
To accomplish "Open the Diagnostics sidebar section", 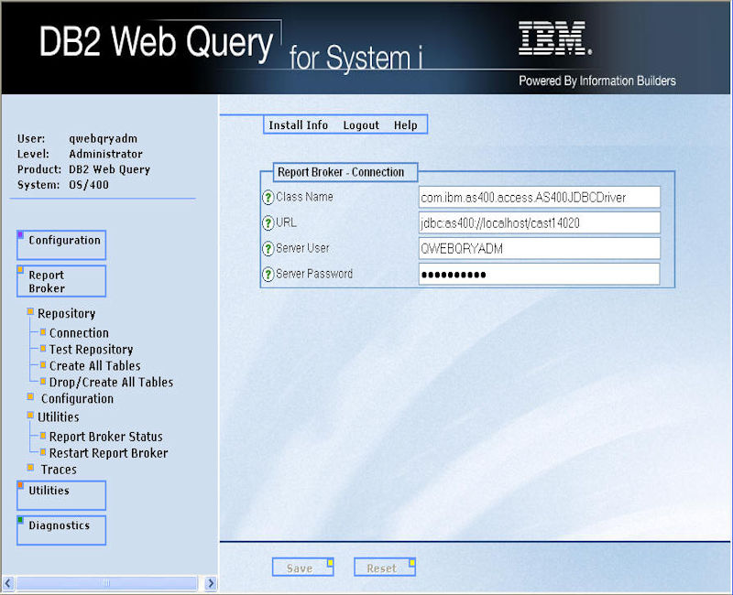I will pyautogui.click(x=61, y=530).
